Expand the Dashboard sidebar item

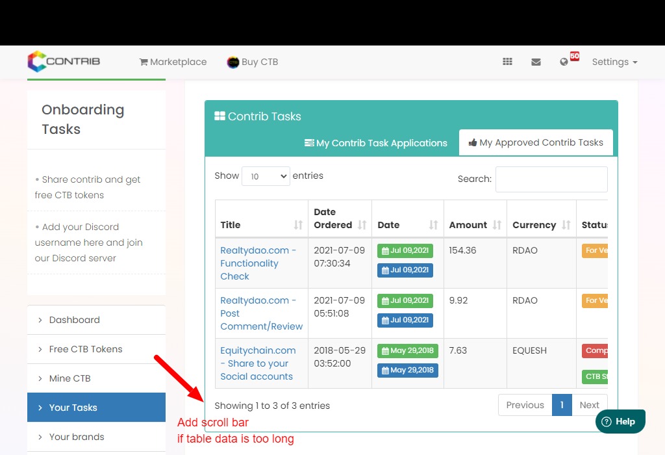coord(96,320)
